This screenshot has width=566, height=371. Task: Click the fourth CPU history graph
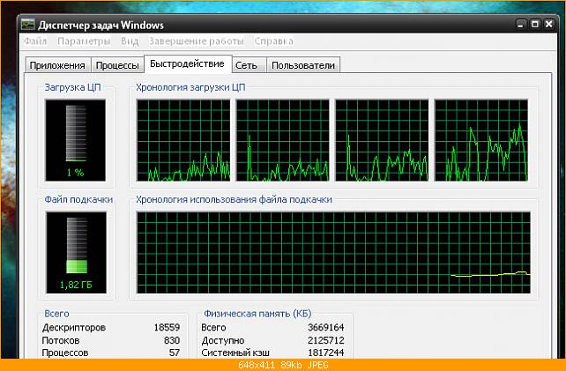click(481, 140)
